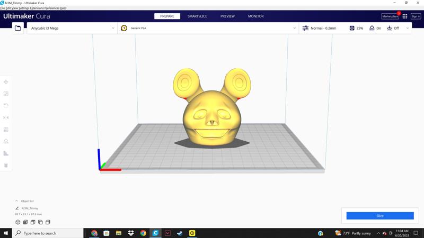Click the Cura icon in taskbar
This screenshot has height=238, width=424.
tap(155, 233)
